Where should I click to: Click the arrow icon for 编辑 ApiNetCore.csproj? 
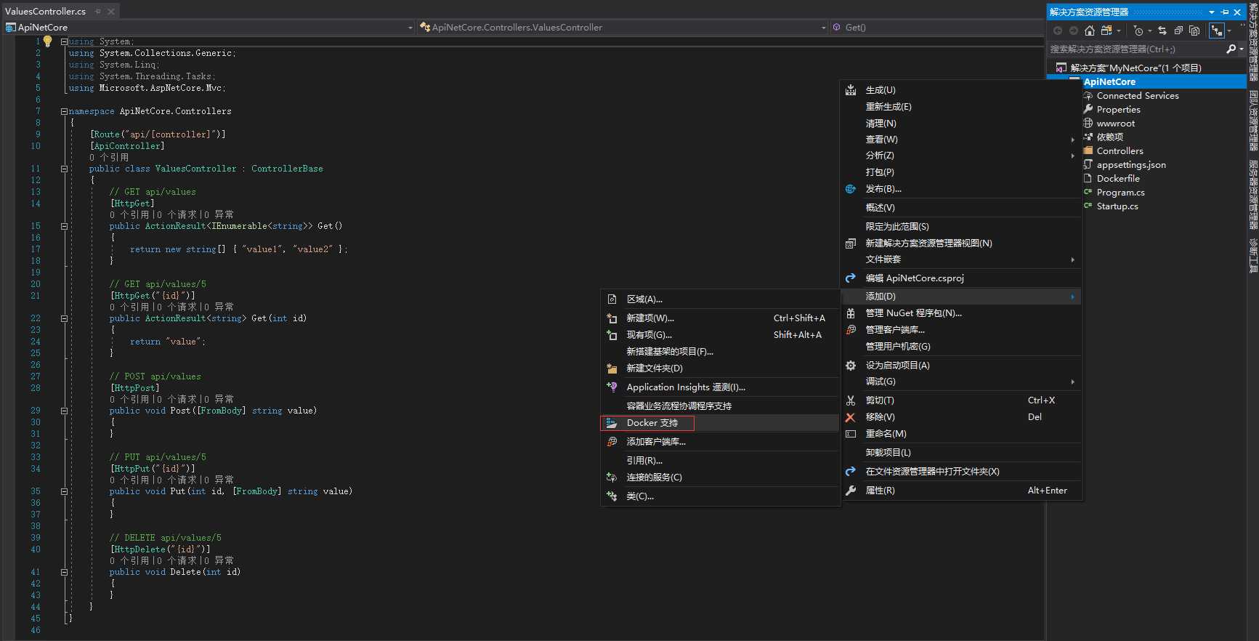click(851, 278)
